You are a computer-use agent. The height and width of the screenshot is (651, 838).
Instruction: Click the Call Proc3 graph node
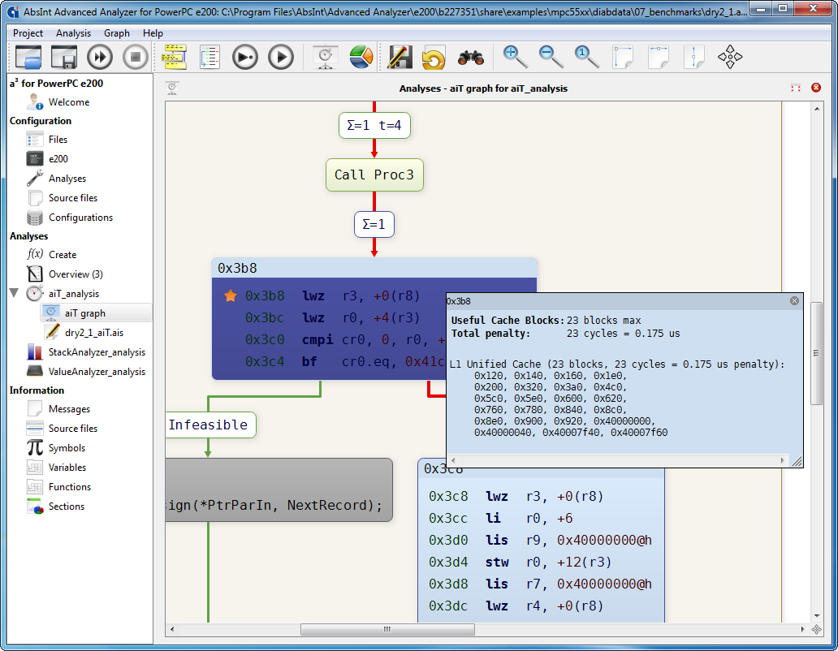click(x=374, y=175)
